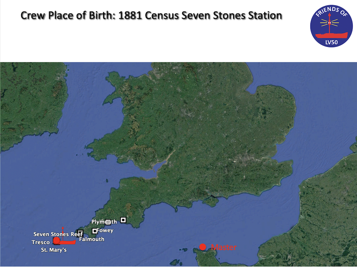This screenshot has width=357, height=267.
Task: Select the red dot beside Tresco label
Action: pos(57,240)
